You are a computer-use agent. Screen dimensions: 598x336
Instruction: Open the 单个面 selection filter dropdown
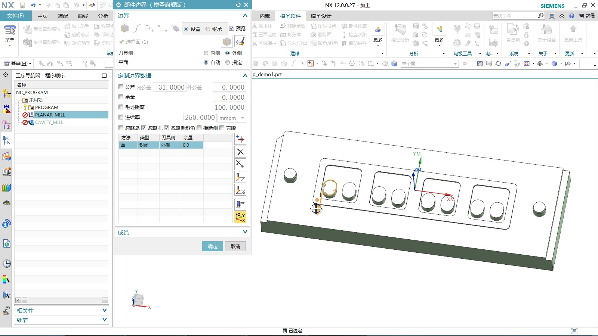pos(429,63)
